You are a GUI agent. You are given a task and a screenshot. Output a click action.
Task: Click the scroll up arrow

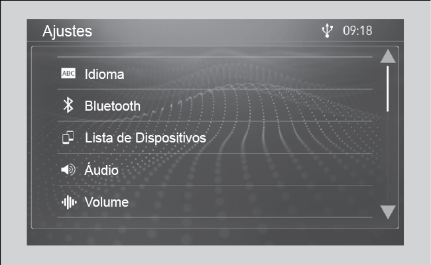click(388, 56)
